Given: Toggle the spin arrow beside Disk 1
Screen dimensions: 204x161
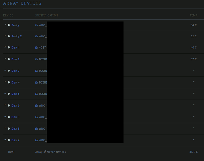Looking at the screenshot, I should click(x=5, y=47).
